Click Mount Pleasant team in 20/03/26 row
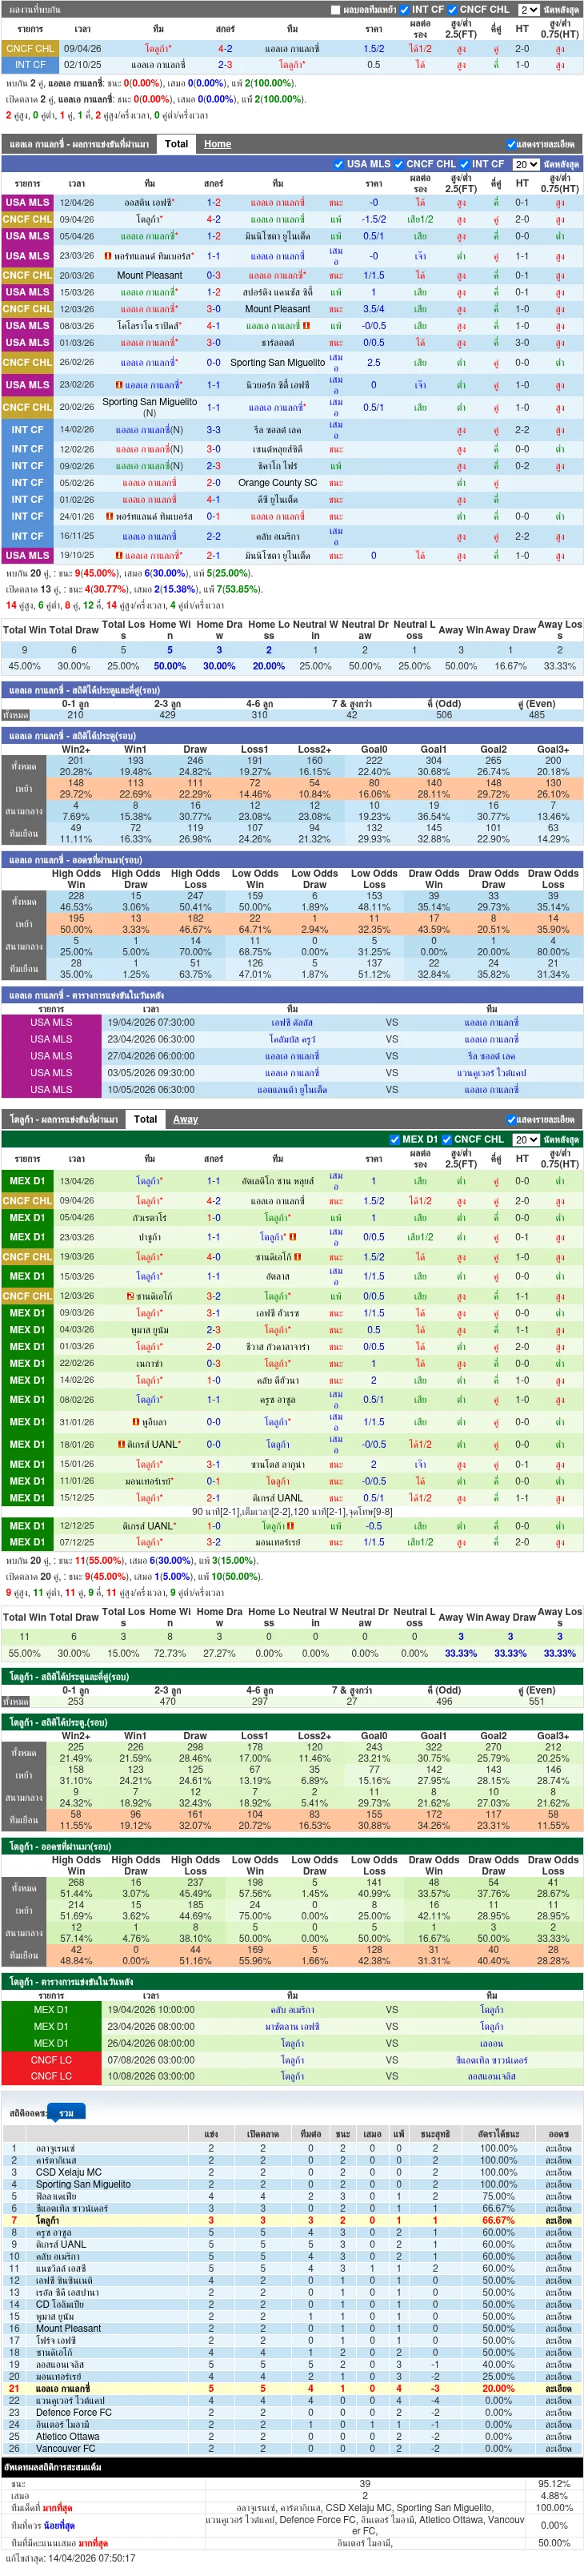The width and height of the screenshot is (584, 2576). pyautogui.click(x=150, y=275)
